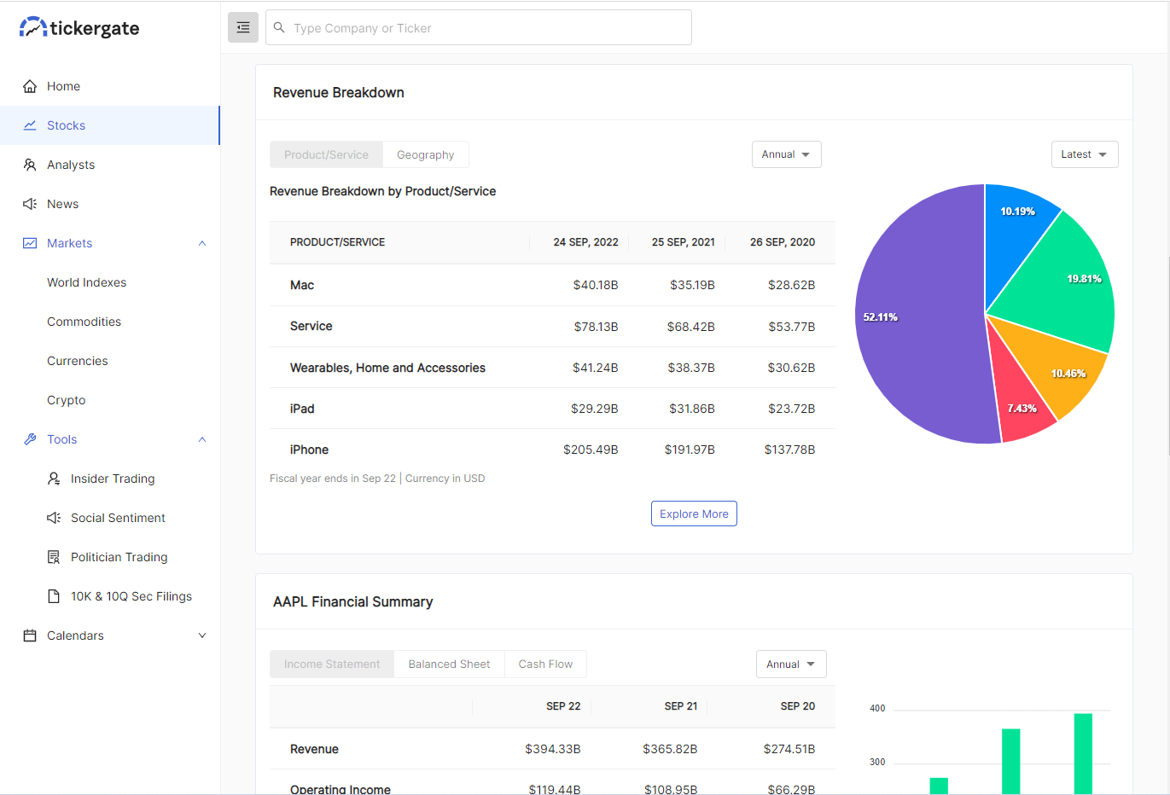Click the 25 SEP, 2021 column header
Screen dimensions: 1170x795
(x=684, y=242)
